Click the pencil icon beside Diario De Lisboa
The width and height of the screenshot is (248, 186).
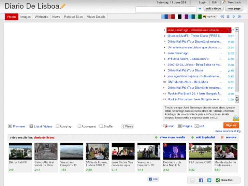[63, 6]
